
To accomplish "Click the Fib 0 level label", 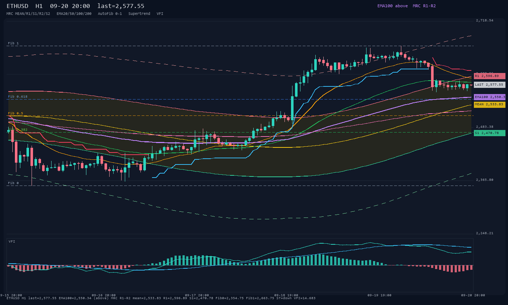I will point(13,183).
